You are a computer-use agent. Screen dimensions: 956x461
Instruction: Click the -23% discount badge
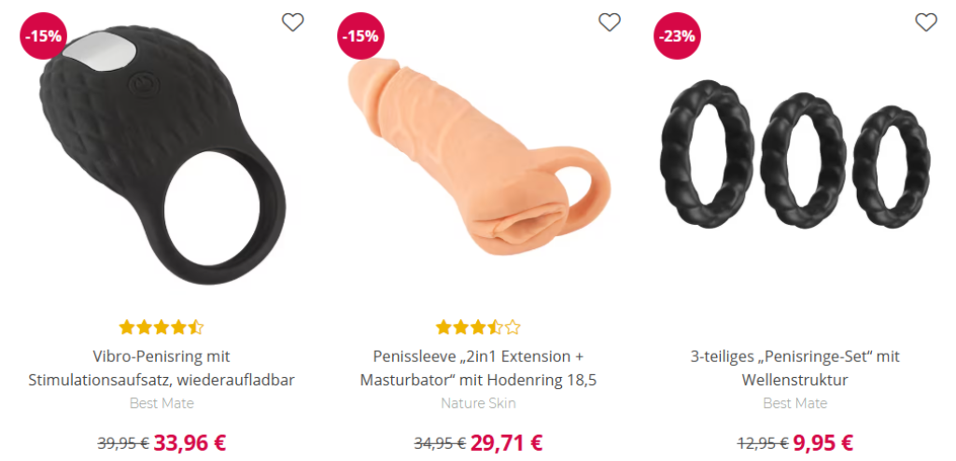[x=678, y=36]
